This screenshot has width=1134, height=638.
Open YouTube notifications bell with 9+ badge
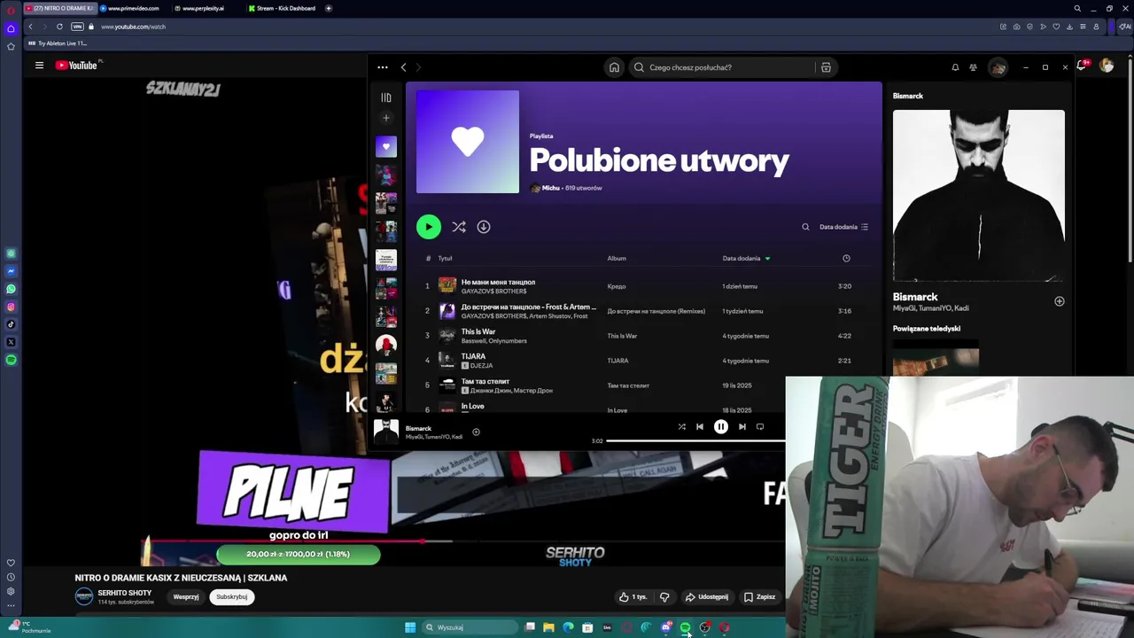(x=1082, y=66)
